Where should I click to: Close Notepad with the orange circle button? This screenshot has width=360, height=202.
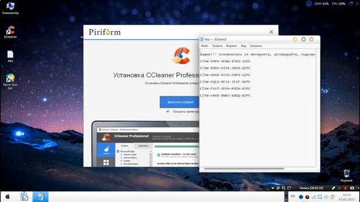pyautogui.click(x=311, y=39)
